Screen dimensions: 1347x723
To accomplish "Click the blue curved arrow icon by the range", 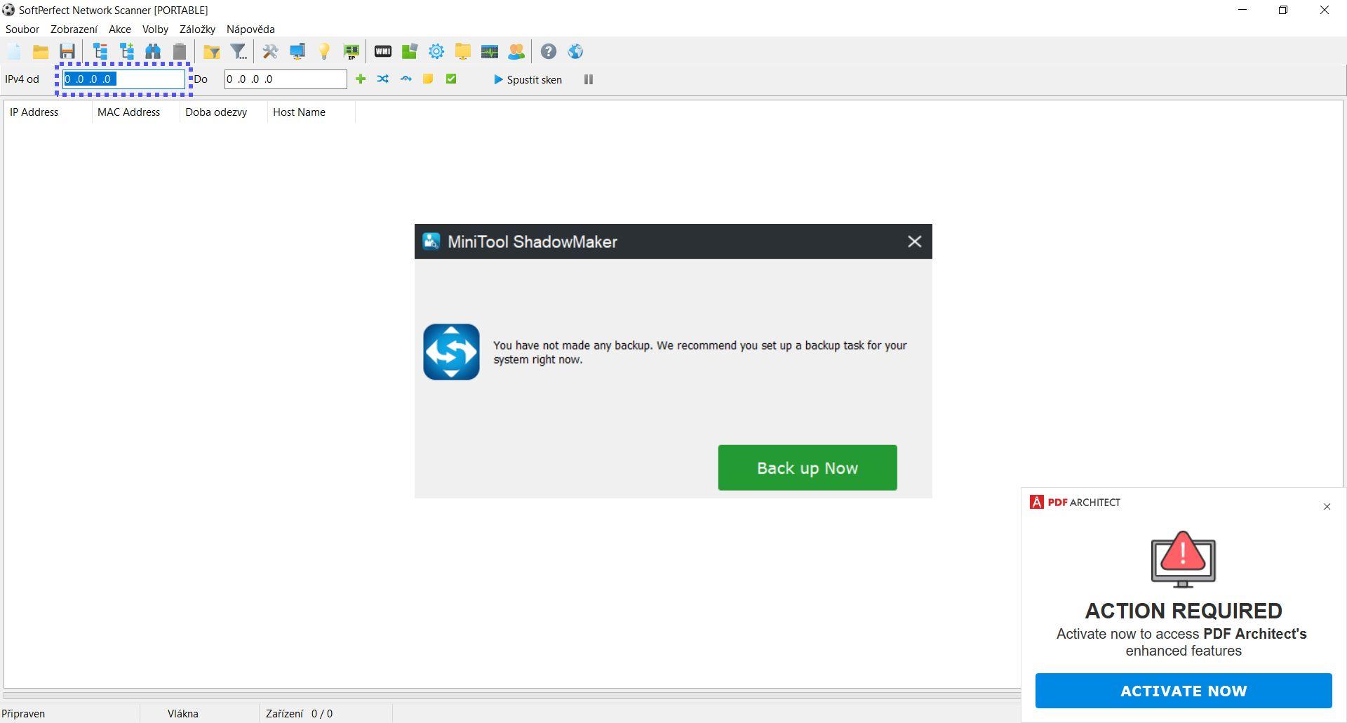I will (406, 79).
